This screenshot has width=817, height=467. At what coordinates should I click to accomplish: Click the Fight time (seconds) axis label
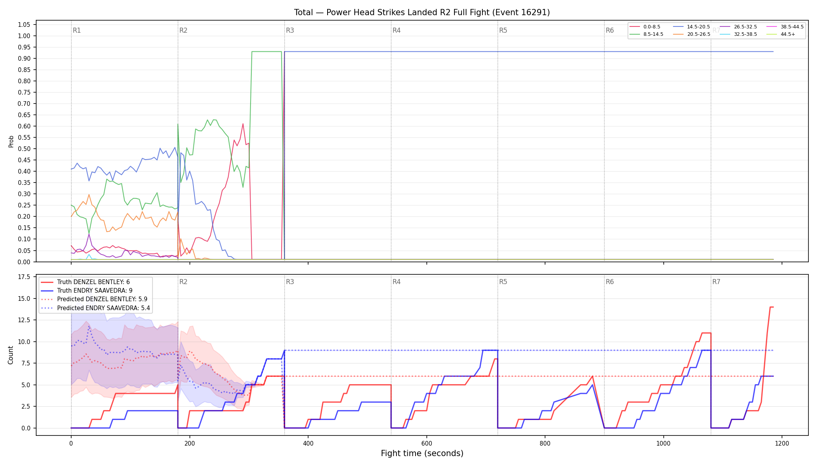click(422, 453)
